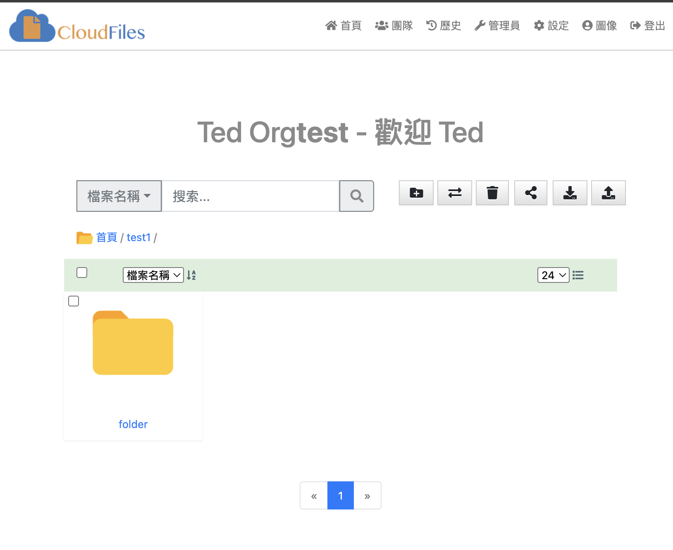Click the share icon button
Image resolution: width=673 pixels, height=550 pixels.
pos(531,193)
